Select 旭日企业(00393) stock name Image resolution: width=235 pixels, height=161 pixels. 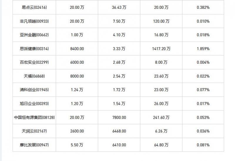pos(34,103)
